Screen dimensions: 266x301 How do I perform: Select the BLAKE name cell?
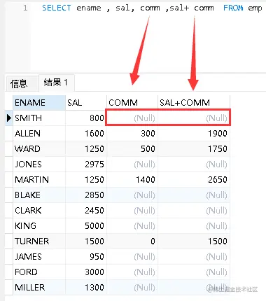coord(39,195)
